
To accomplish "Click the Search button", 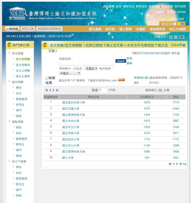I will click(121, 61).
